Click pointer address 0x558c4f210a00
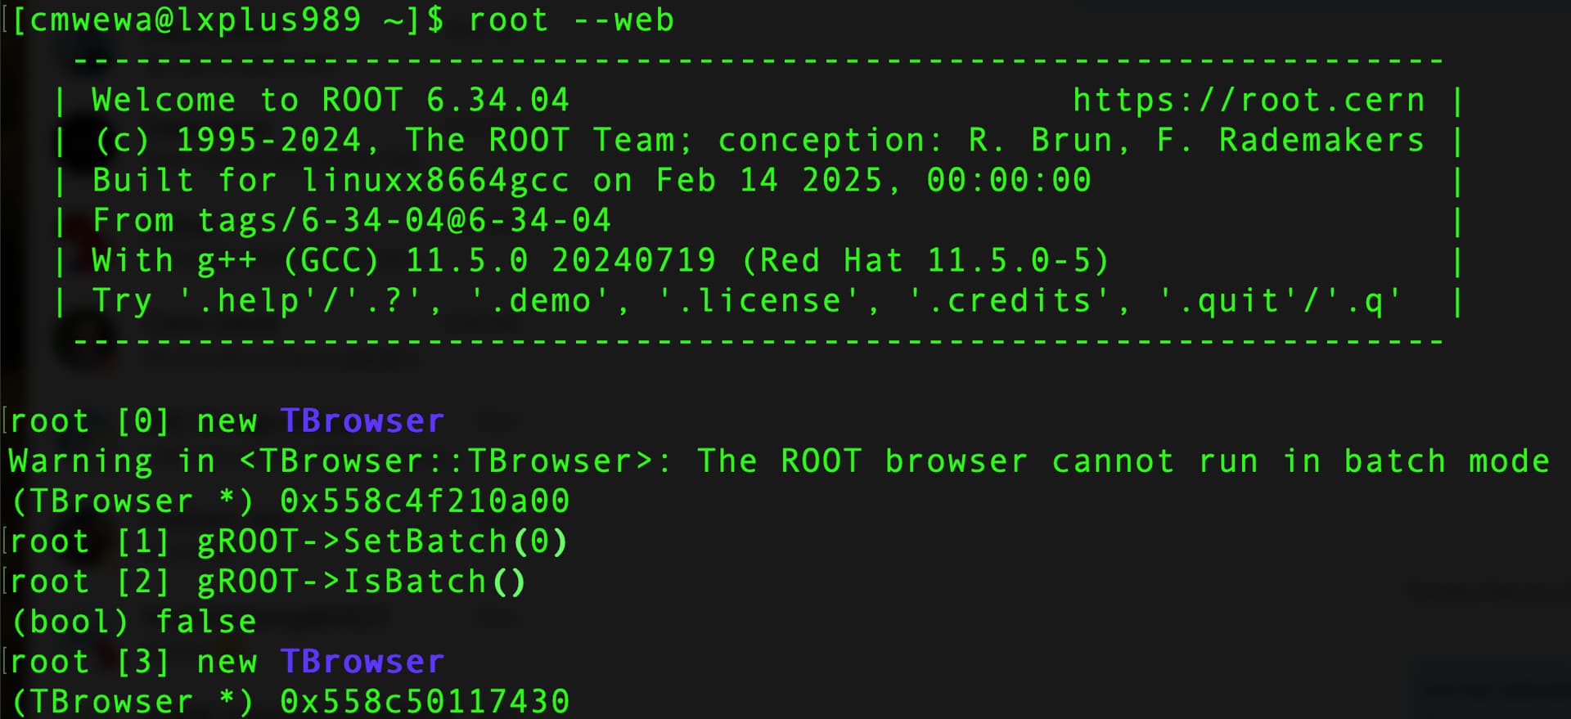The width and height of the screenshot is (1571, 719). click(x=425, y=501)
